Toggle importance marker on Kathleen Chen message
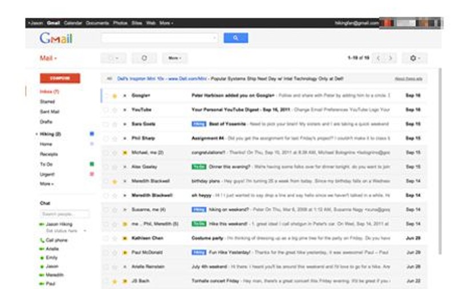This screenshot has width=457, height=289. [x=125, y=238]
